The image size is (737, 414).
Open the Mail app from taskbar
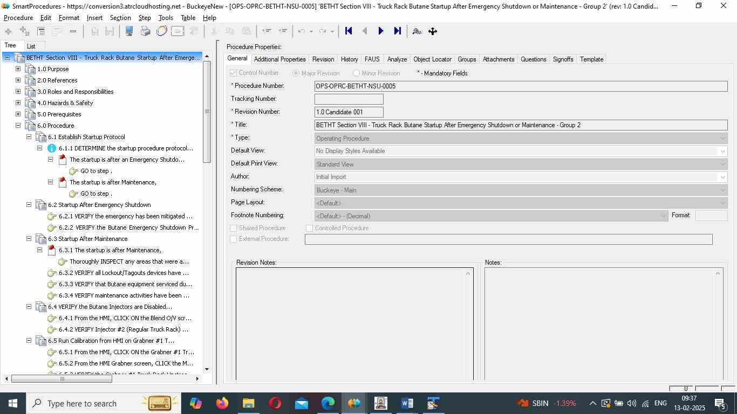(301, 403)
